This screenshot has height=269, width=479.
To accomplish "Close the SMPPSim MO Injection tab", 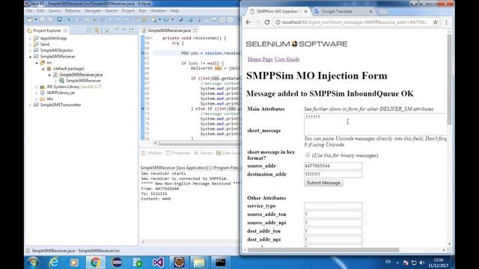I will 306,11.
